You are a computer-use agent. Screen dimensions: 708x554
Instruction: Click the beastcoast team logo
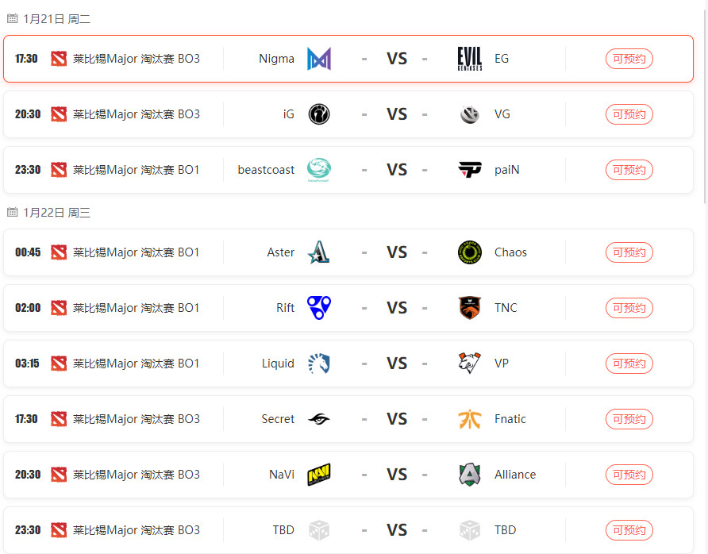click(320, 169)
